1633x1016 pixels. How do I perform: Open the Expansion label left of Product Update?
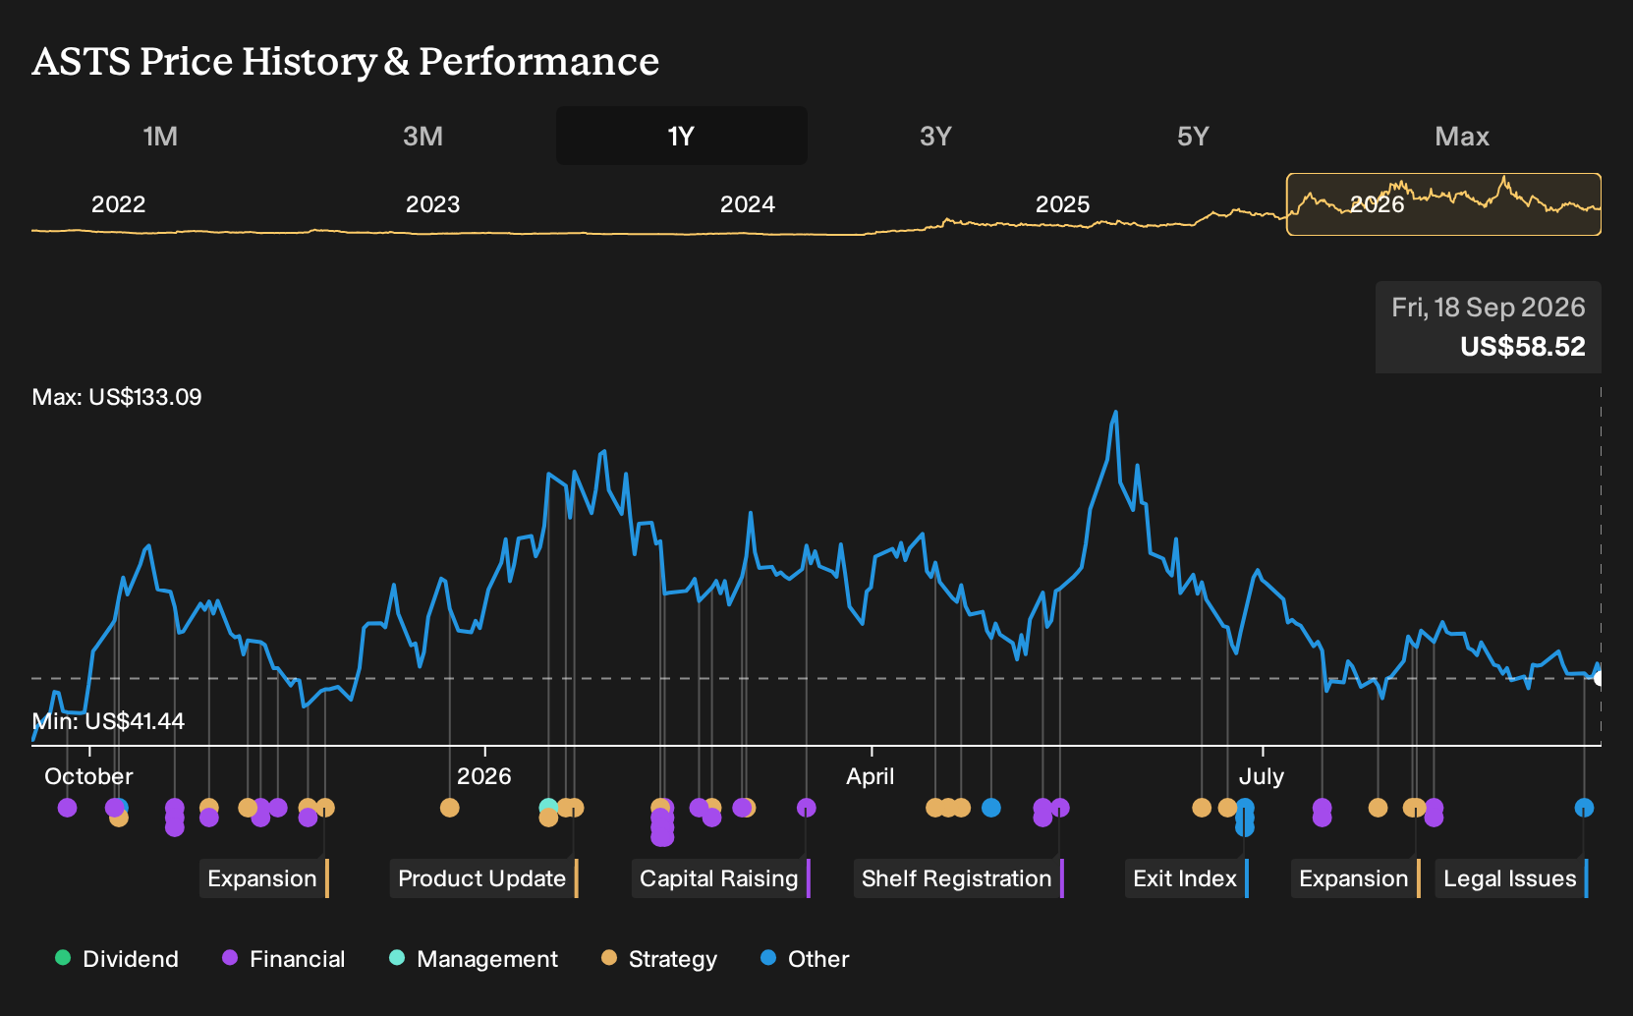(x=264, y=878)
